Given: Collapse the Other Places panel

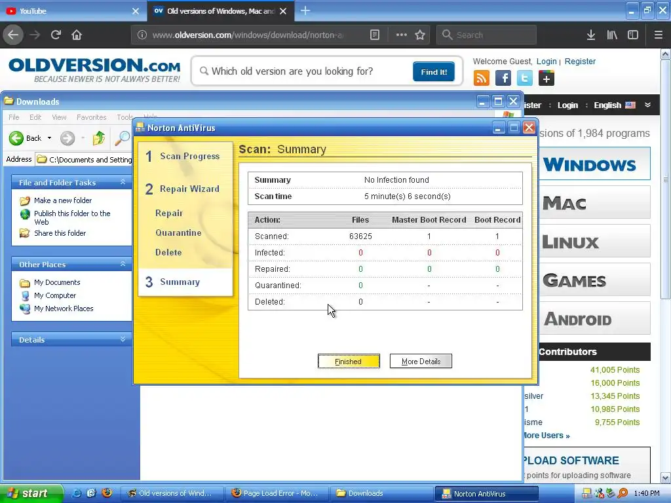Looking at the screenshot, I should [123, 264].
